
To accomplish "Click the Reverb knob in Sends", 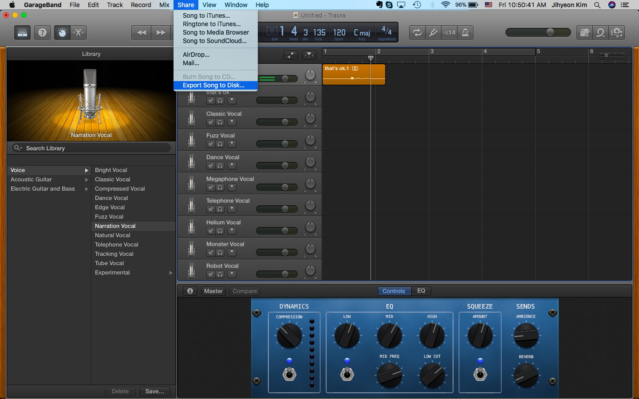I will point(526,376).
